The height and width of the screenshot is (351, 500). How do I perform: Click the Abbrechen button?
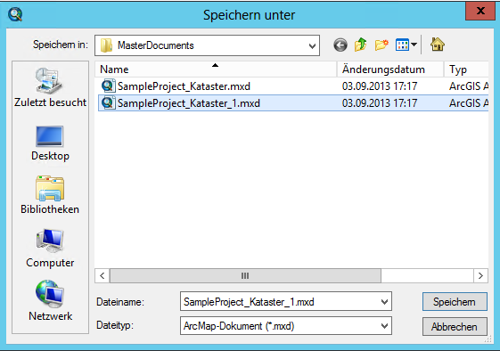[455, 326]
